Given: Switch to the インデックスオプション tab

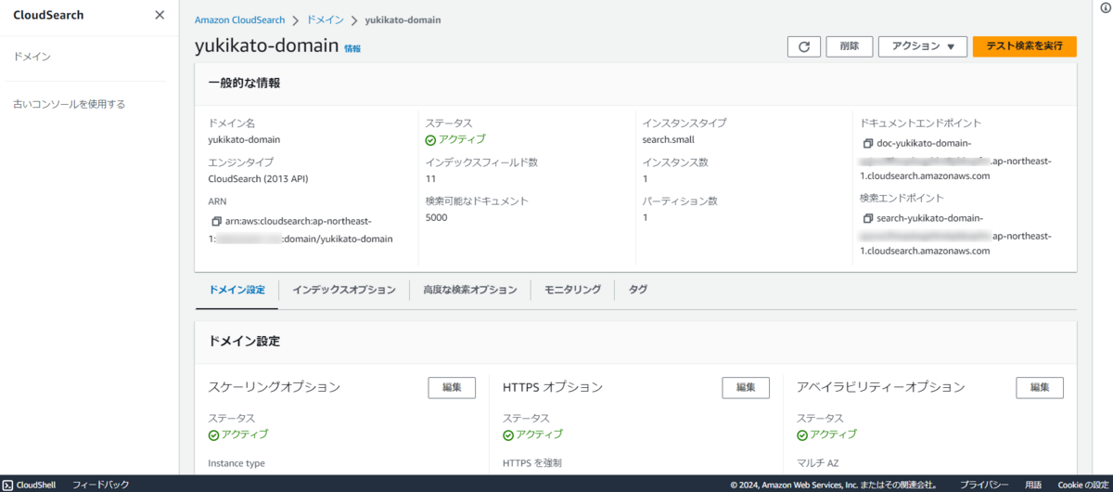Looking at the screenshot, I should pos(344,290).
